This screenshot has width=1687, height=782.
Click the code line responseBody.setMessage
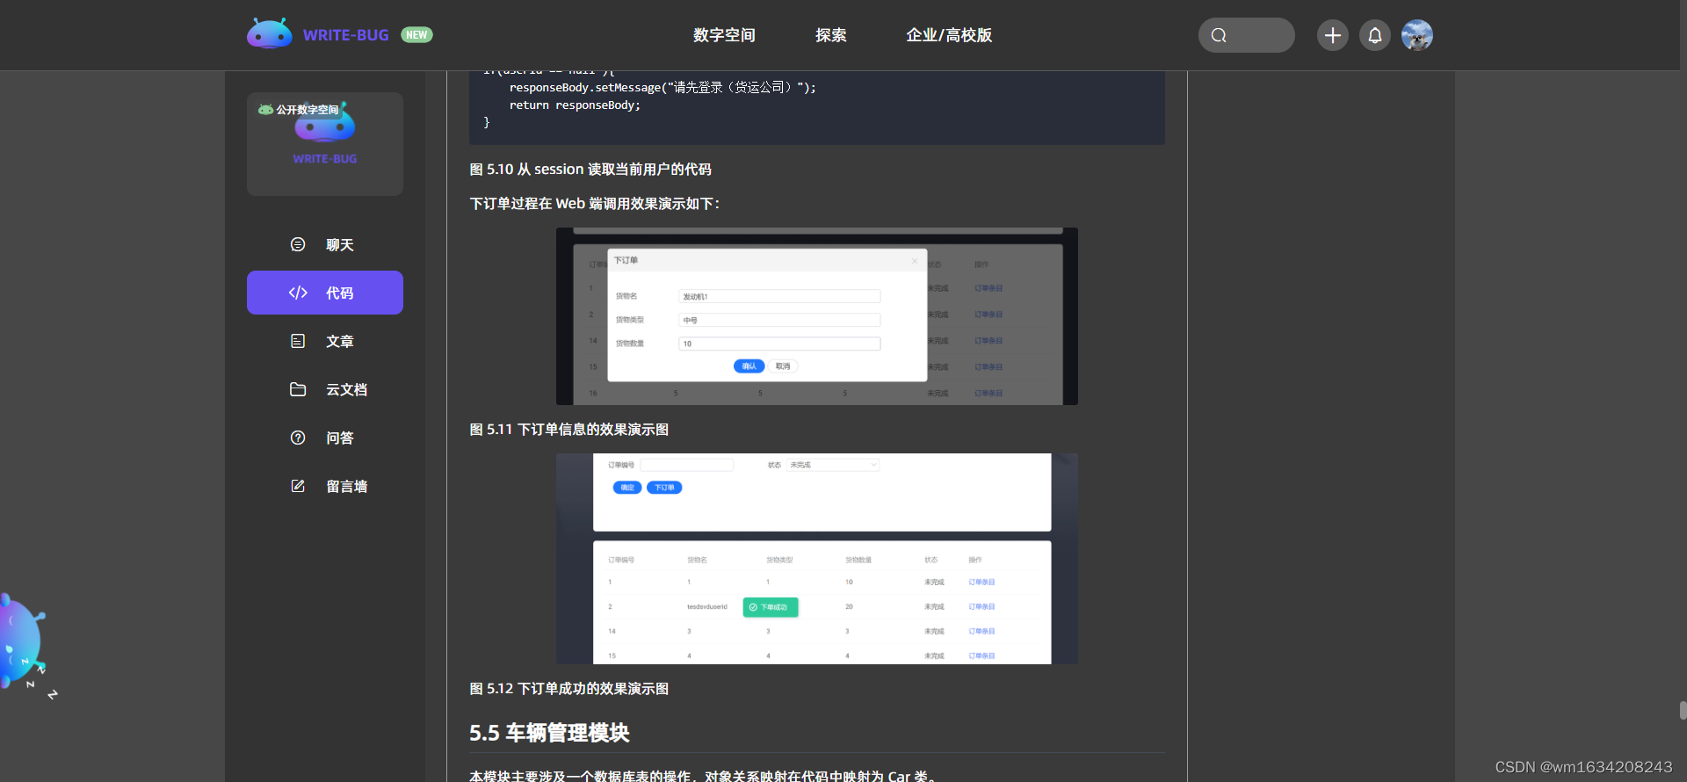click(x=662, y=87)
